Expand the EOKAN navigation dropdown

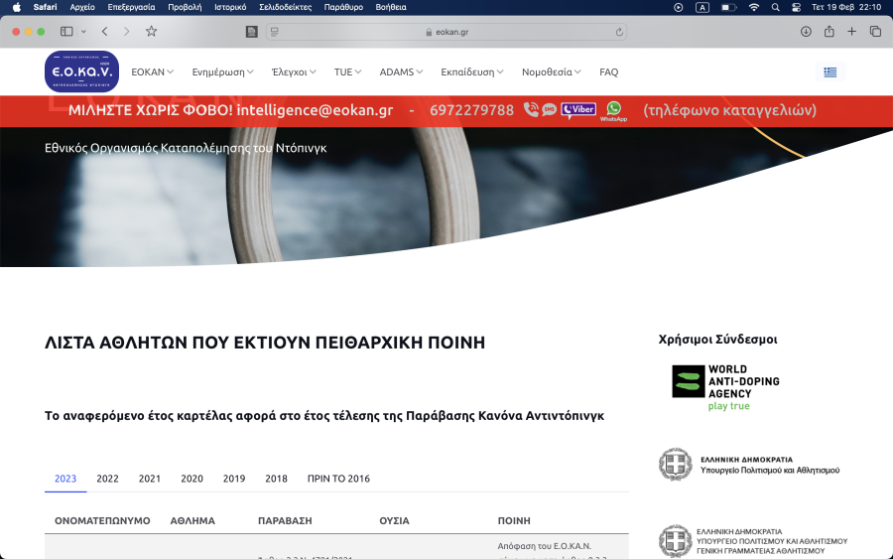coord(152,72)
